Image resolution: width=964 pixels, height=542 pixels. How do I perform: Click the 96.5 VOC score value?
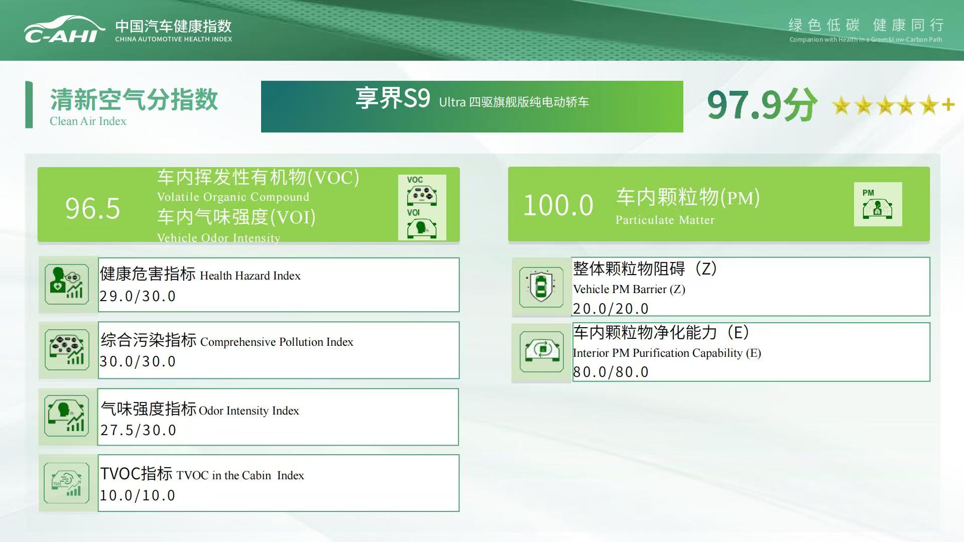93,207
